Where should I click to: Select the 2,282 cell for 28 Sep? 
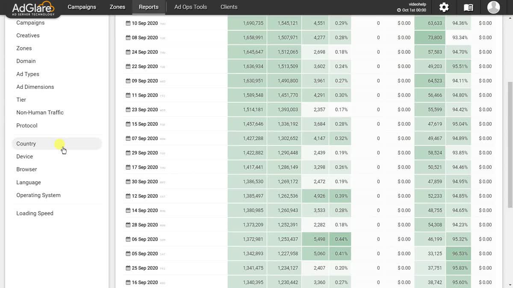pos(315,225)
